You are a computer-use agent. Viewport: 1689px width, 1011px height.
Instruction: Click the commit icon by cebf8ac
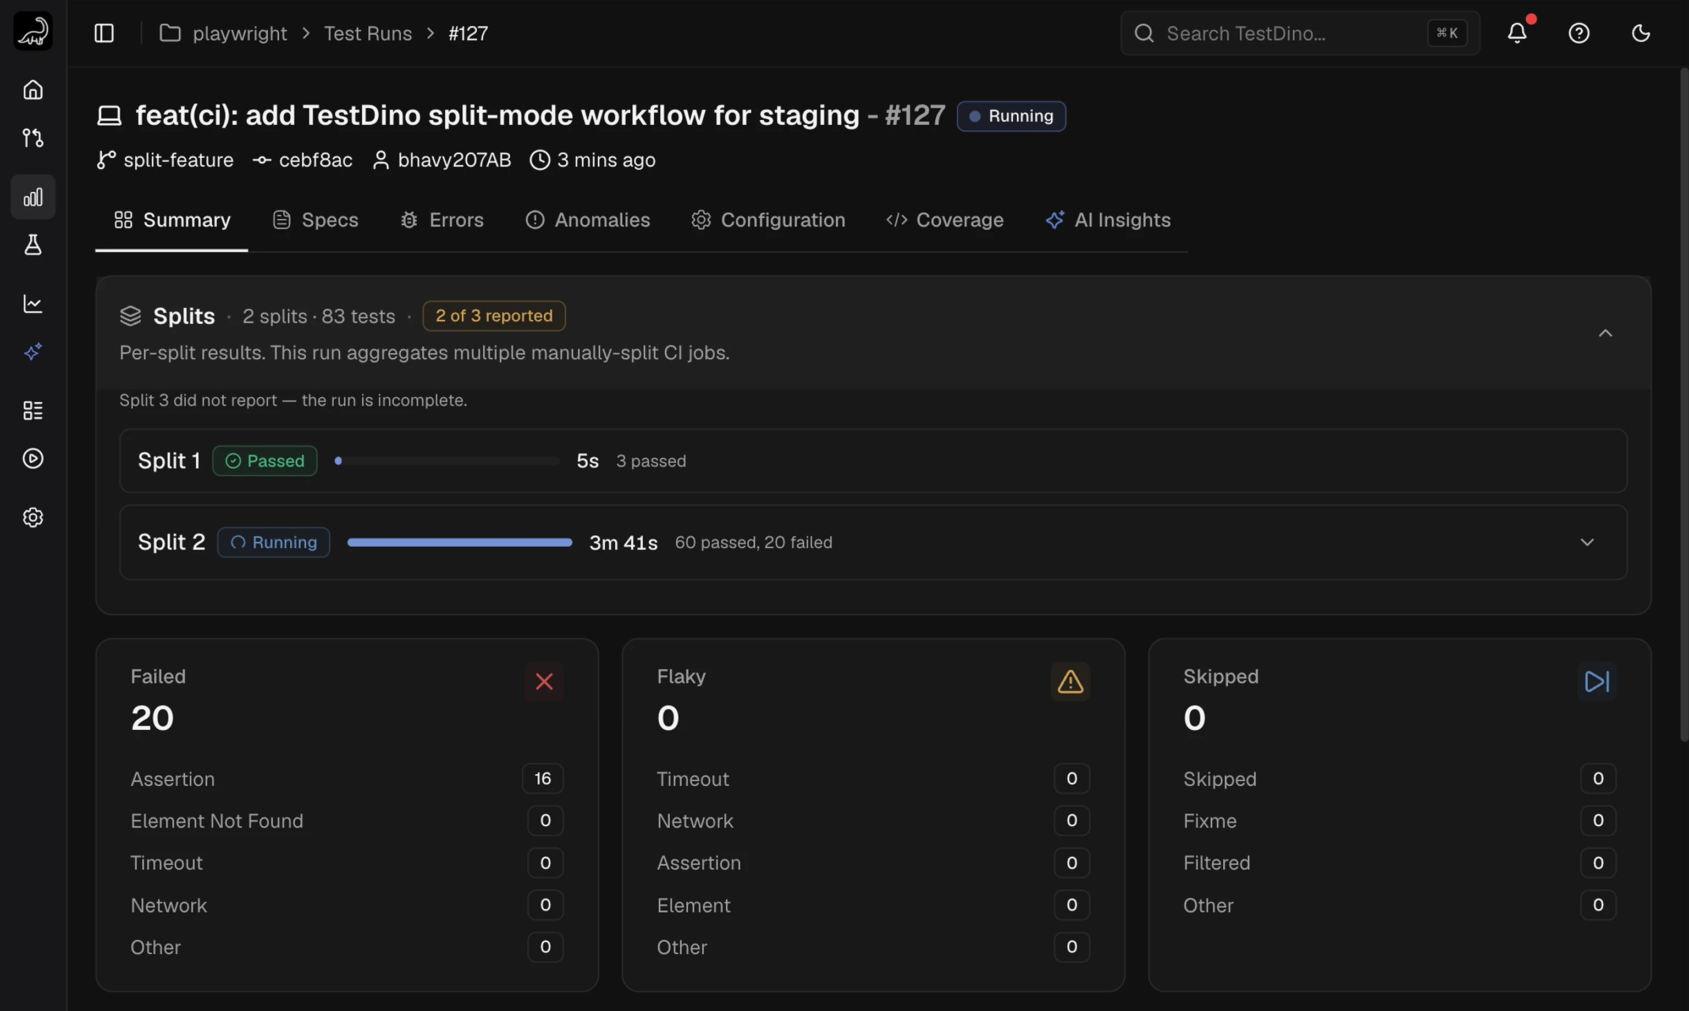pyautogui.click(x=262, y=160)
